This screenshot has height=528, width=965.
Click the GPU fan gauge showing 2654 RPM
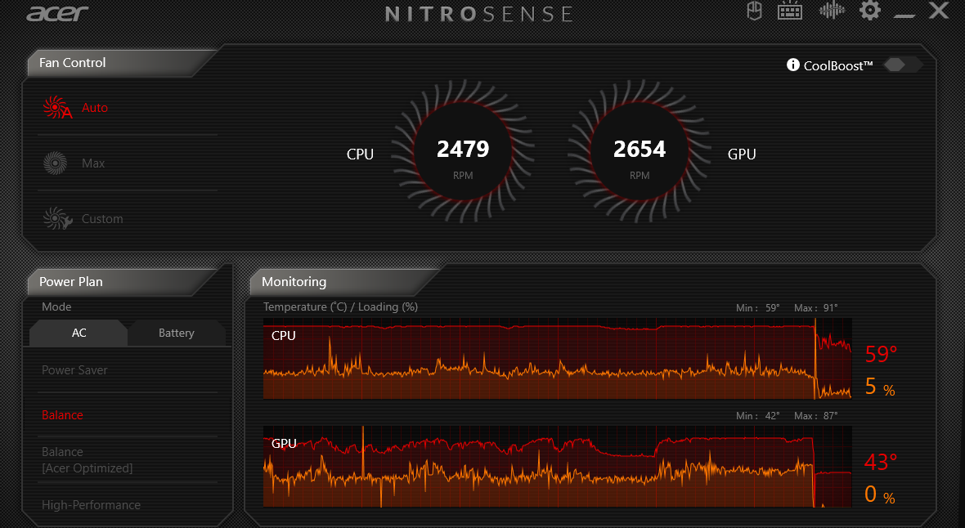coord(640,151)
